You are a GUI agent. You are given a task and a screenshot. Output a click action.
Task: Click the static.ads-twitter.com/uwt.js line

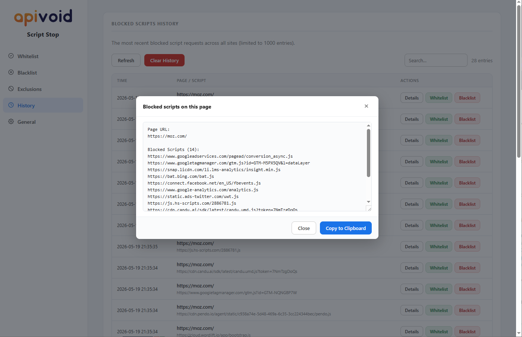(x=193, y=196)
